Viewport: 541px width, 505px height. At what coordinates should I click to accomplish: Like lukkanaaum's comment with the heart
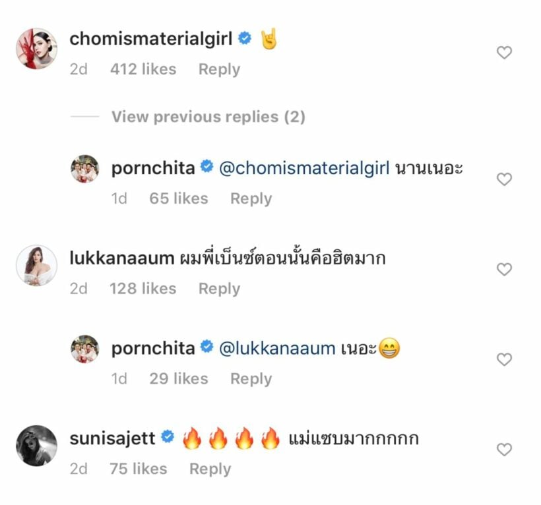(504, 270)
